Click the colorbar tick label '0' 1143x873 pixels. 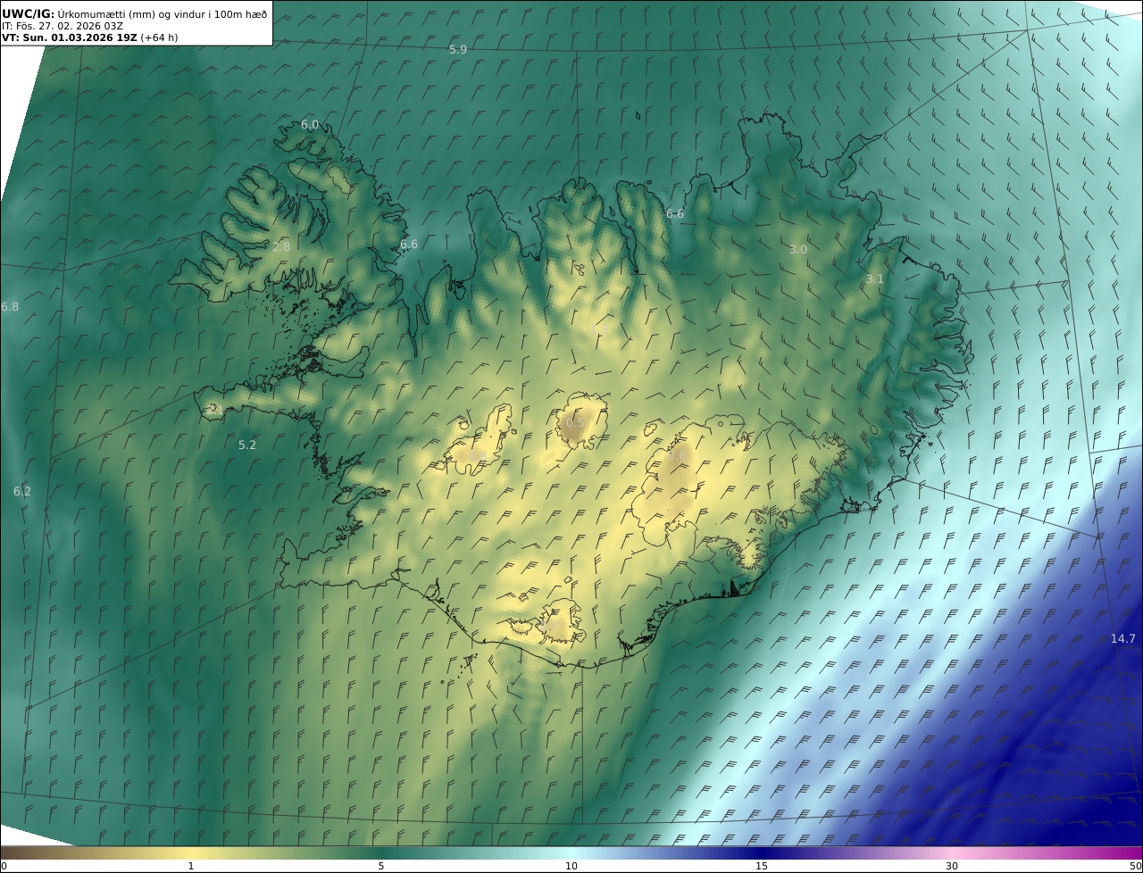[4, 866]
